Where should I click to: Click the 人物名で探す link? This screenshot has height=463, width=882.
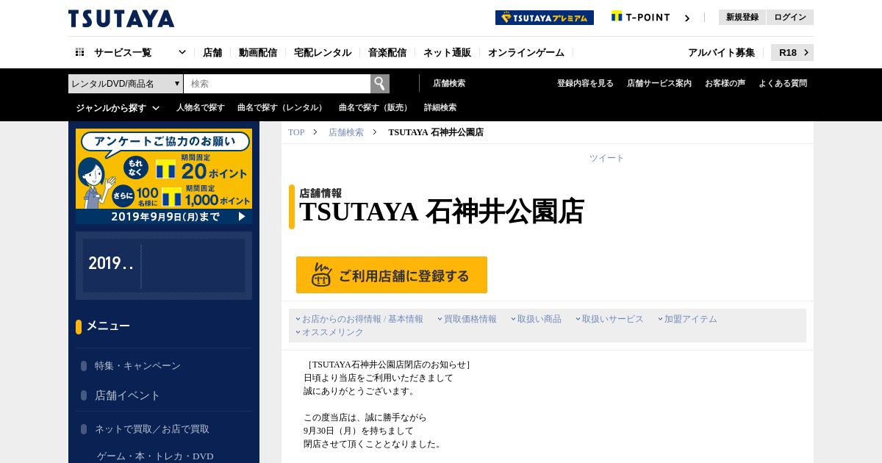point(201,107)
